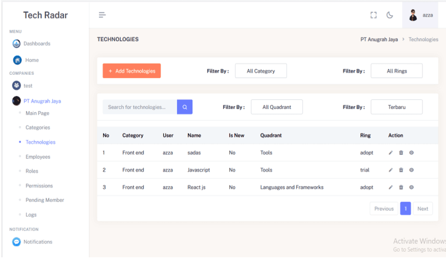
Task: Open Technologies in the sidebar
Action: [x=41, y=142]
